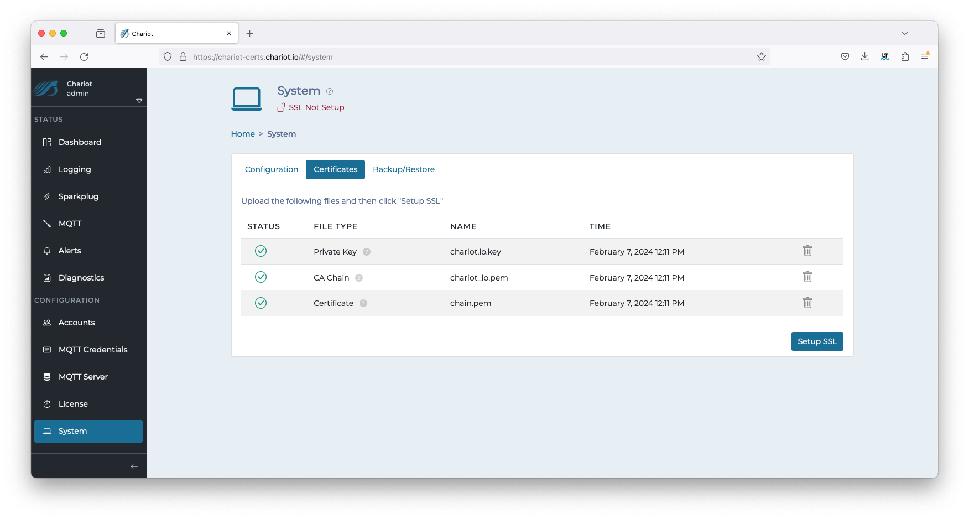
Task: Go back to the previous page
Action: point(44,57)
